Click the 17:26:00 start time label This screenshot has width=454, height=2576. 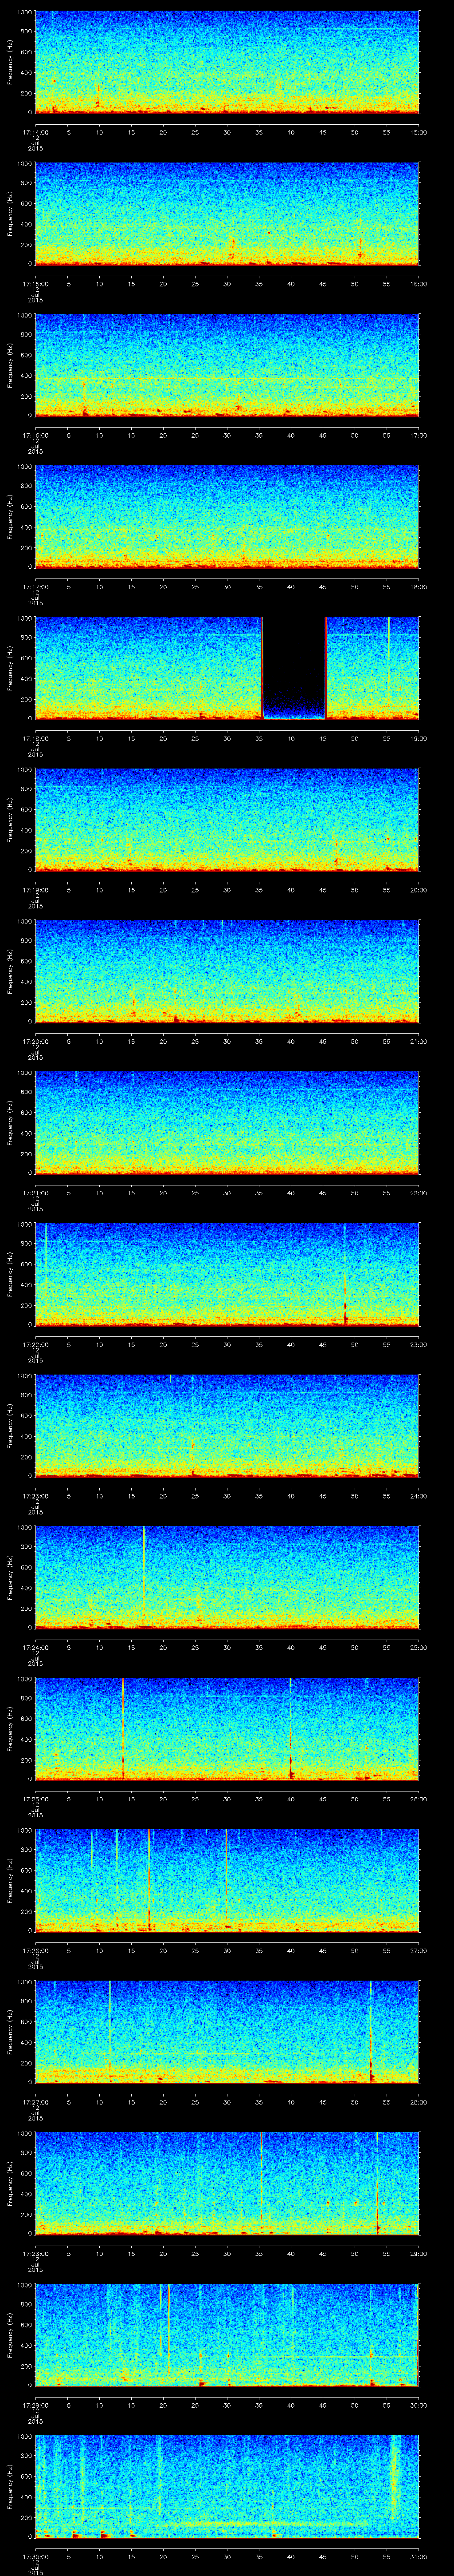36,1950
